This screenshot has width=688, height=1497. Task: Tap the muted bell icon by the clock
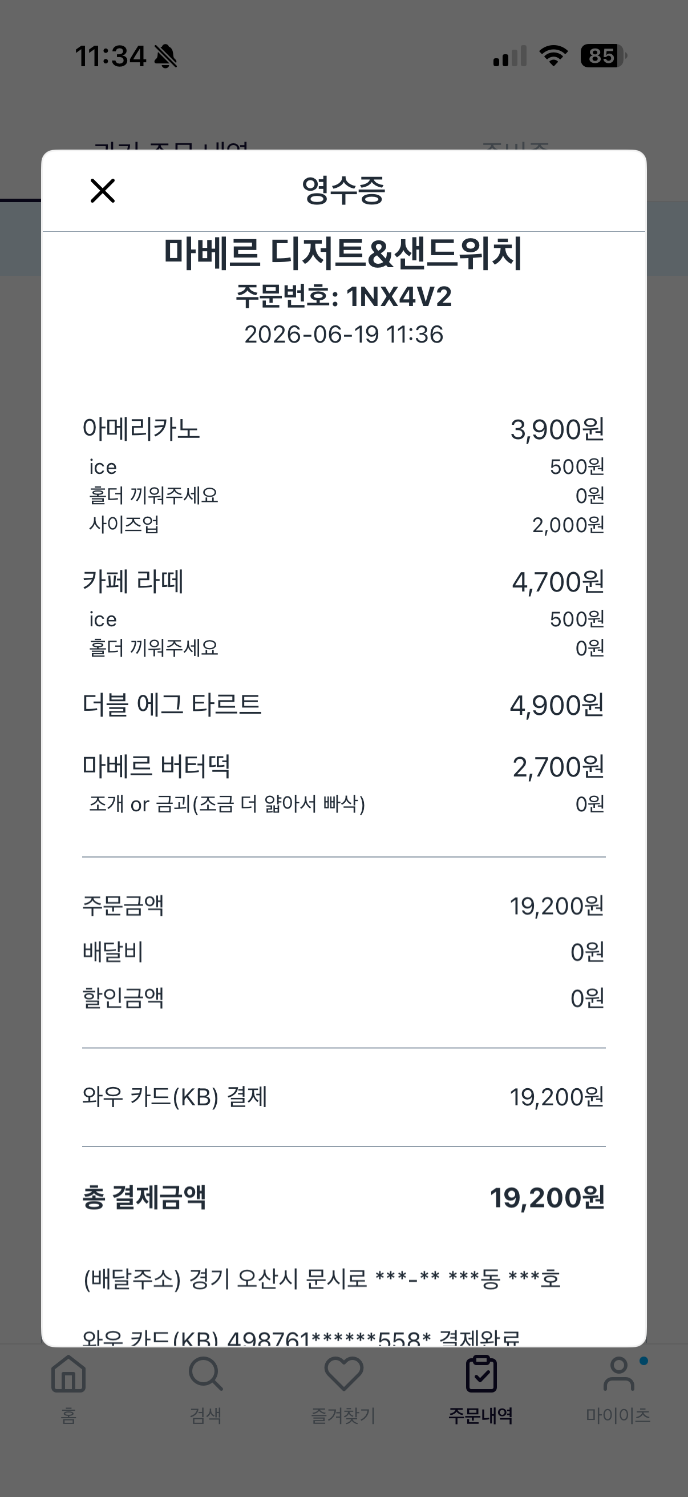[x=165, y=57]
